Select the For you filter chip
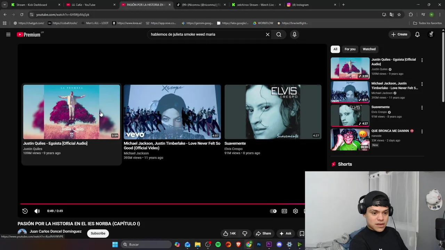Viewport: 445px width, 250px height. pos(350,49)
